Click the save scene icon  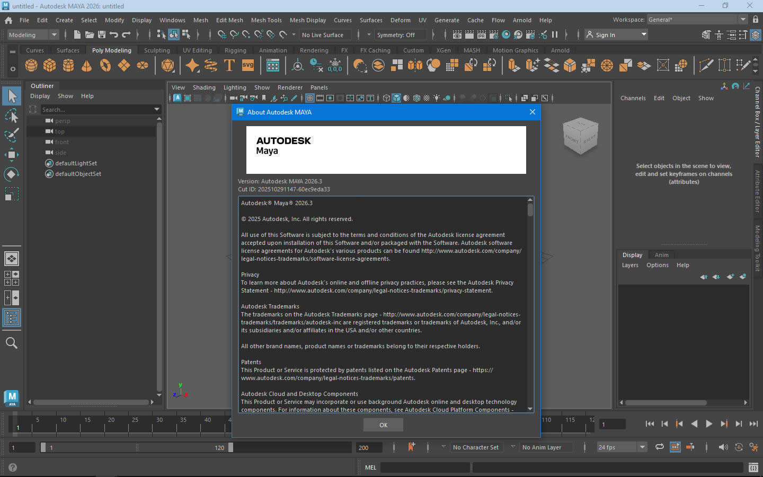tap(102, 35)
